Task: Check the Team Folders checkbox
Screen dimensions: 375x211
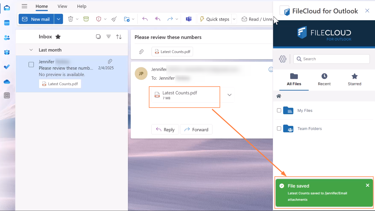Action: tap(279, 128)
